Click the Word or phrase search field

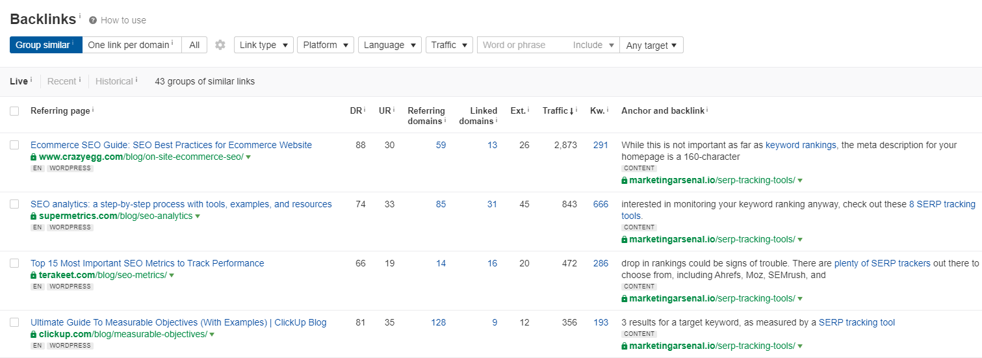(x=522, y=45)
